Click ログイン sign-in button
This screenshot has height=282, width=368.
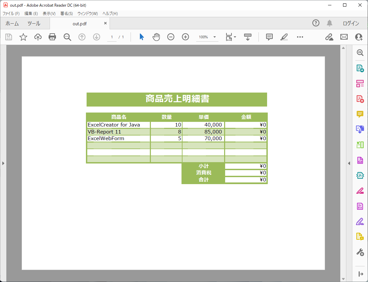(x=351, y=23)
